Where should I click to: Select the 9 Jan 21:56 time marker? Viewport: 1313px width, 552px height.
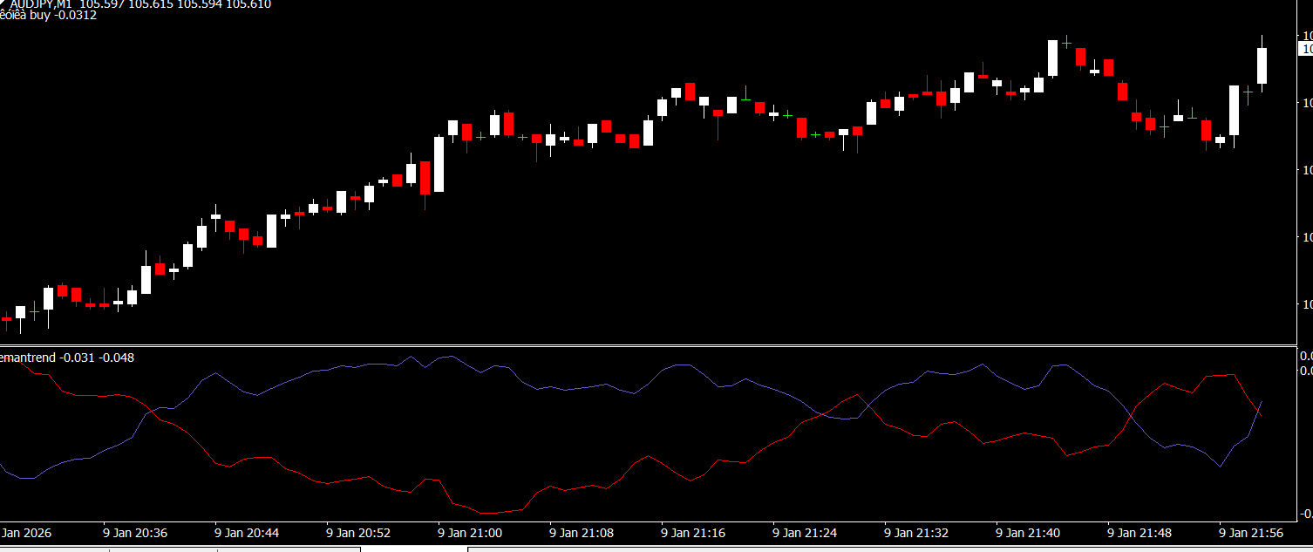(x=1251, y=532)
